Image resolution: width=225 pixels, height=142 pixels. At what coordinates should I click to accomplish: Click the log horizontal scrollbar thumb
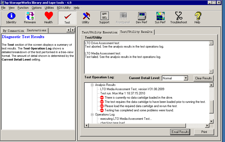pos(137,126)
